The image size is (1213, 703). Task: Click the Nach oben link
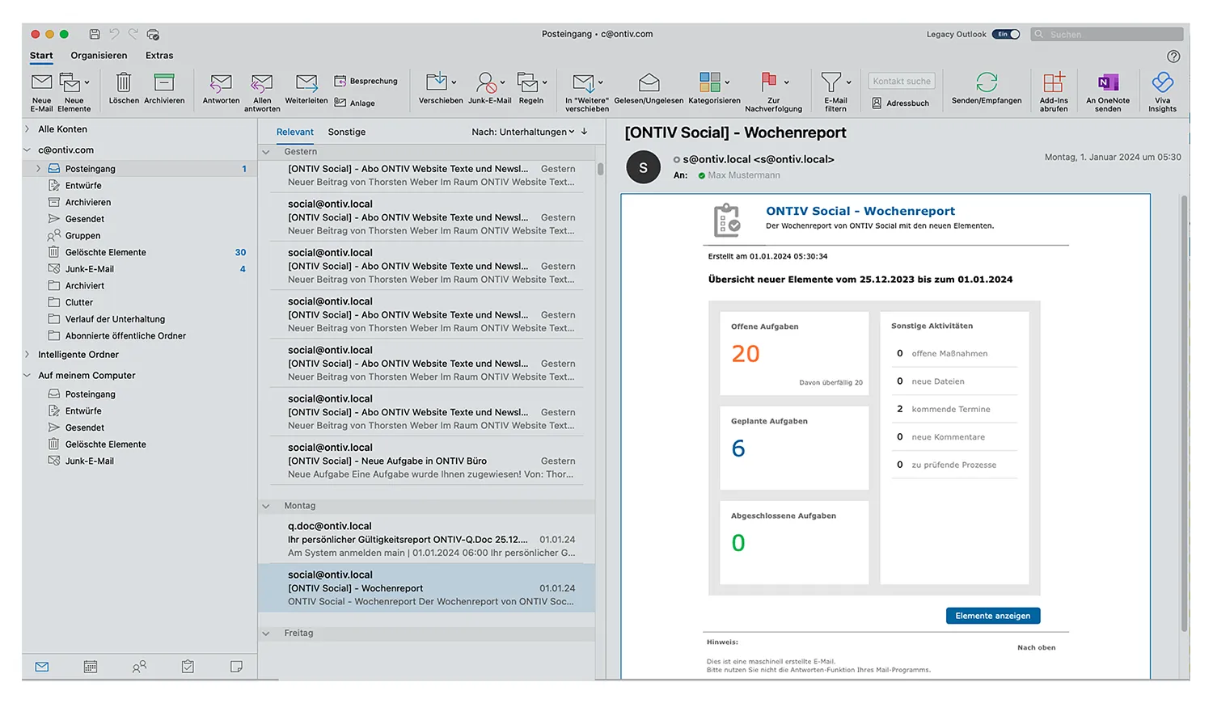[x=1036, y=647]
